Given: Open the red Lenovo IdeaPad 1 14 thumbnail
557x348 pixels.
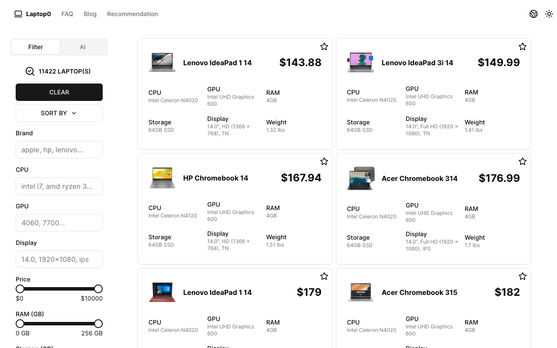Looking at the screenshot, I should tap(162, 292).
